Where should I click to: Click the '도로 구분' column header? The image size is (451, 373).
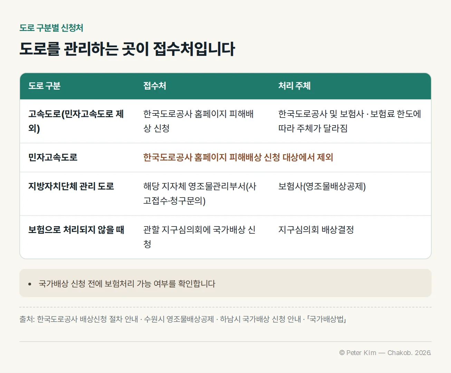click(44, 86)
